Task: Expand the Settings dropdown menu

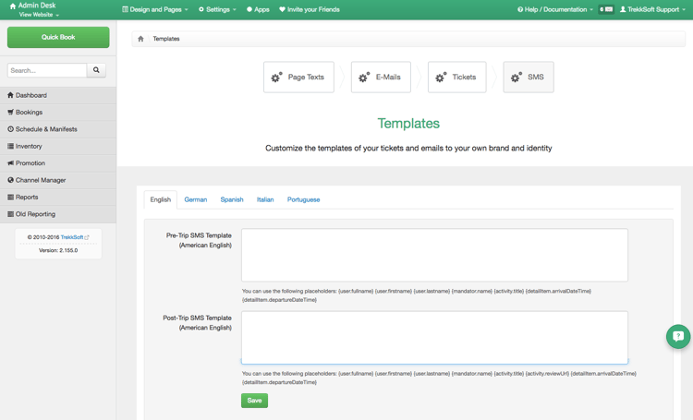Action: [217, 9]
